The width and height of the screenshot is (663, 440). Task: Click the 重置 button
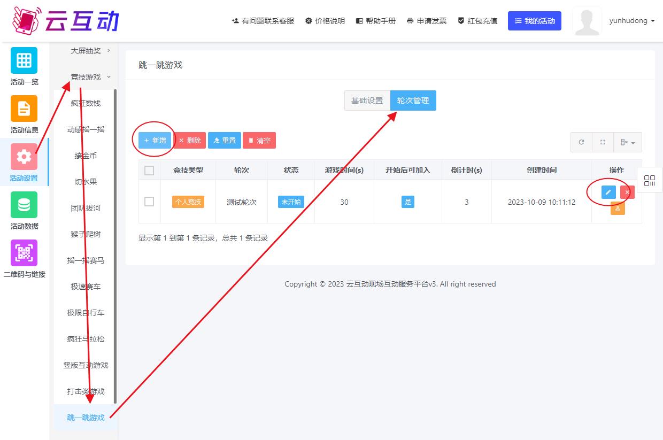click(225, 140)
